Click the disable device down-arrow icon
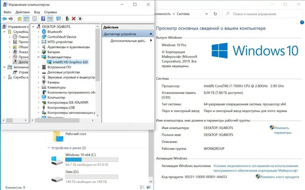 tap(80, 19)
